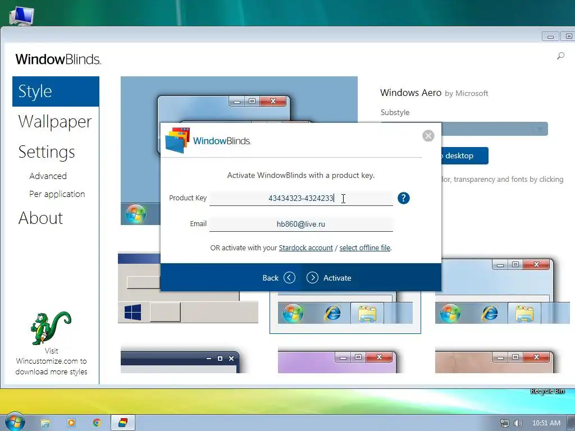
Task: Click the product key help question mark icon
Action: 403,198
